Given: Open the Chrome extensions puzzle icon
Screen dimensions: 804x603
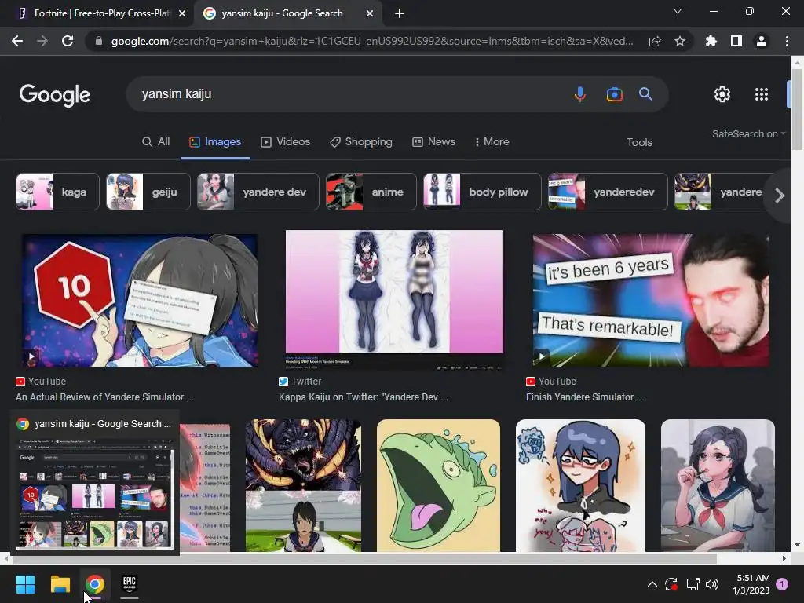Looking at the screenshot, I should (x=711, y=41).
